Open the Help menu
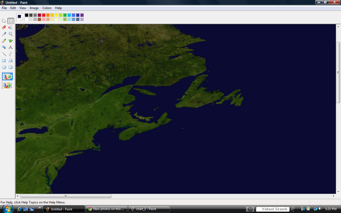This screenshot has width=341, height=213. point(58,8)
